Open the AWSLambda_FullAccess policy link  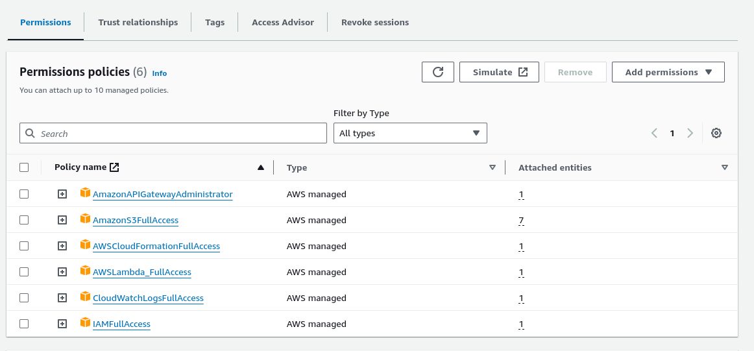click(142, 272)
